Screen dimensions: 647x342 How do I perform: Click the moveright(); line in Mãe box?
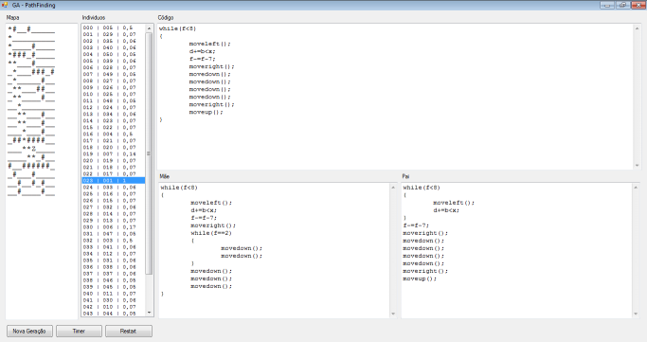point(213,225)
